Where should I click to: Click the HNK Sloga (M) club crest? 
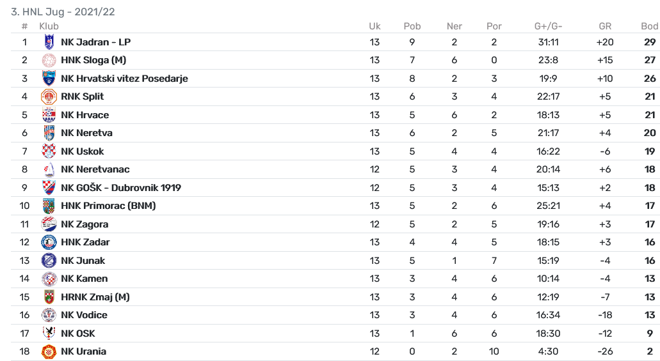pos(49,60)
